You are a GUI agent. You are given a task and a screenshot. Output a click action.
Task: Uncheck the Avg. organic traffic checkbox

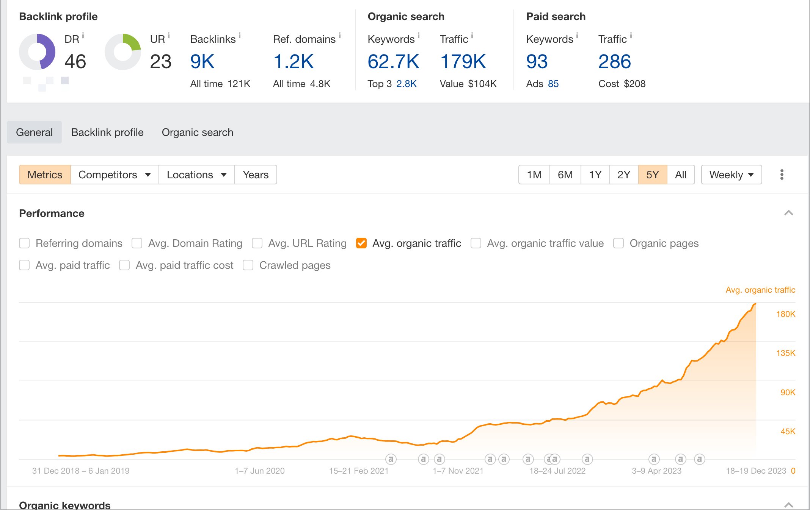click(361, 243)
